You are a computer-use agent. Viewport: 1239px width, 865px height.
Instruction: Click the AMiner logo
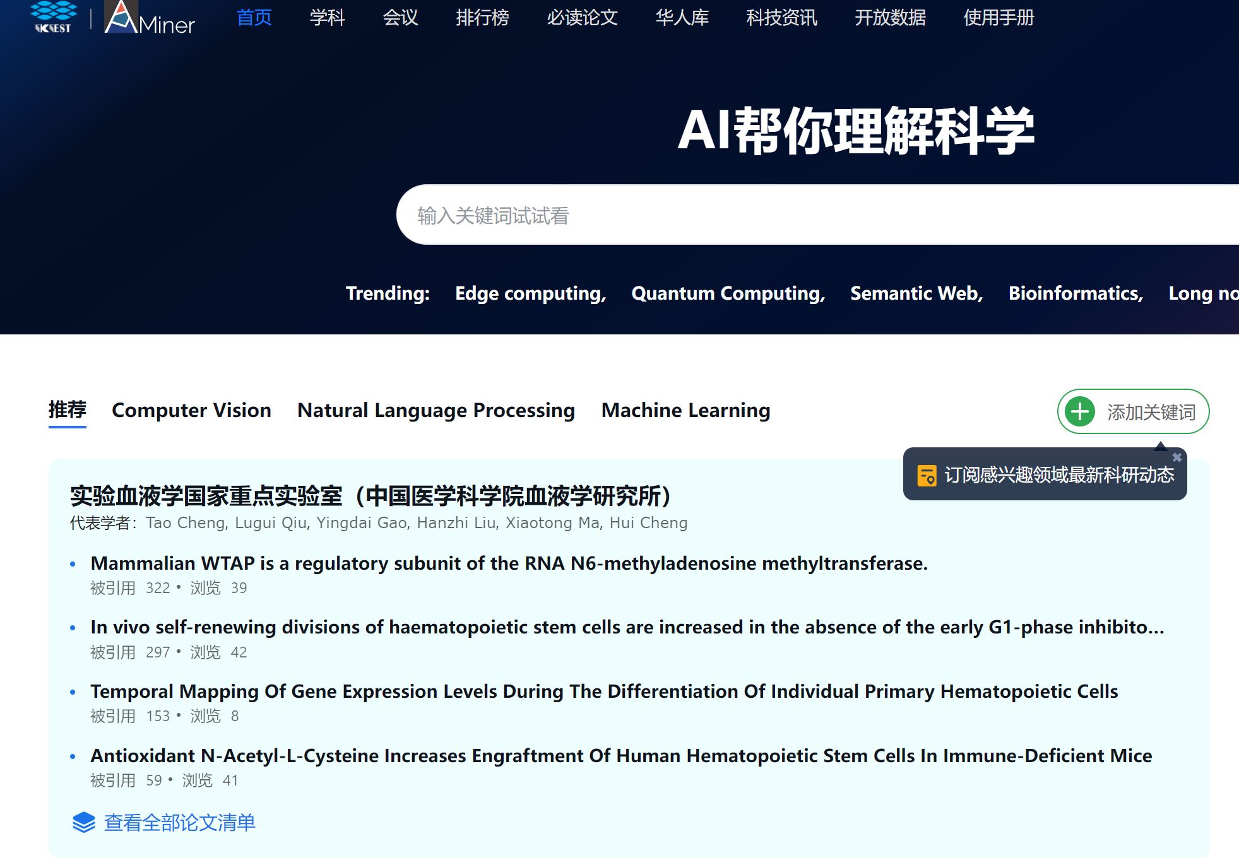coord(150,19)
